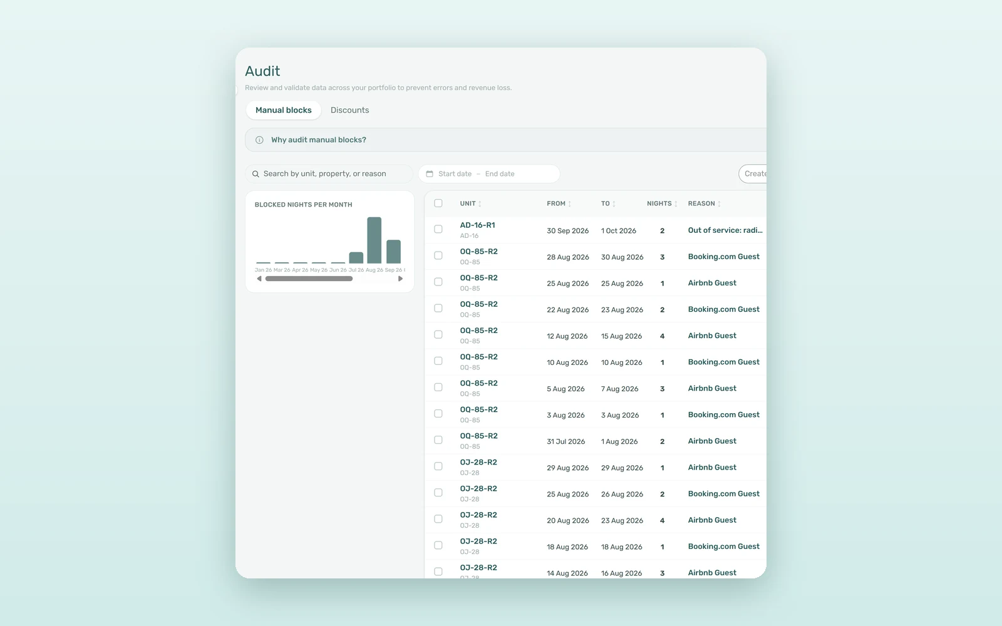Screen dimensions: 1002x626
Task: Check the OQ-85-R2 row starting 5 Aug 2026
Action: (438, 387)
